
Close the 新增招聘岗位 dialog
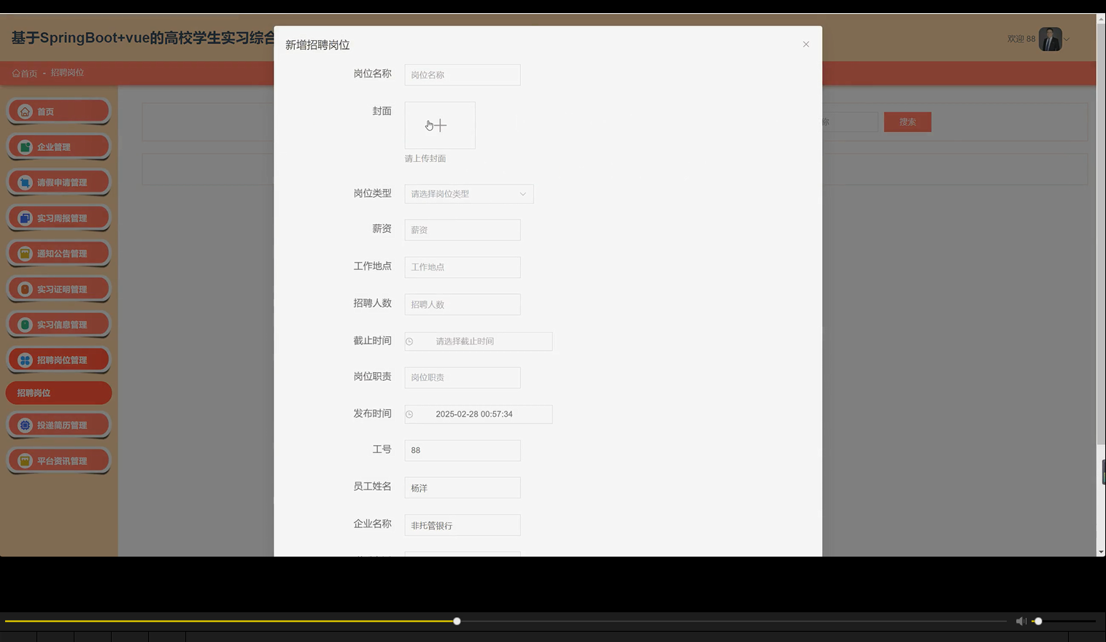click(806, 45)
